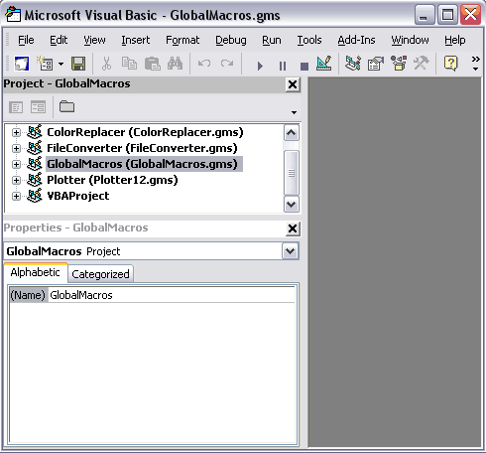
Task: Click the Break pause icon
Action: pos(283,66)
